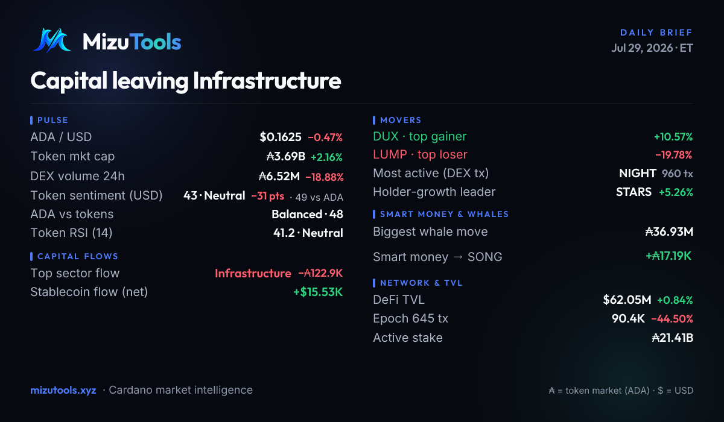Screen dimensions: 724x422
Task: Click the Daily Brief date label
Action: (x=652, y=48)
